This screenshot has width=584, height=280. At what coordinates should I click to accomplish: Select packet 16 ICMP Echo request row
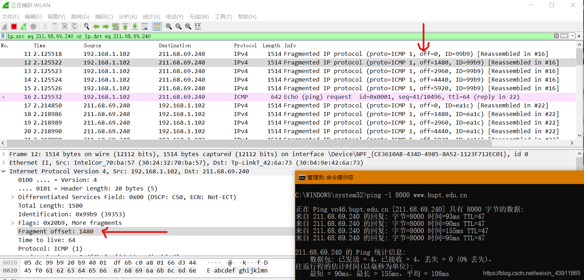(x=288, y=97)
